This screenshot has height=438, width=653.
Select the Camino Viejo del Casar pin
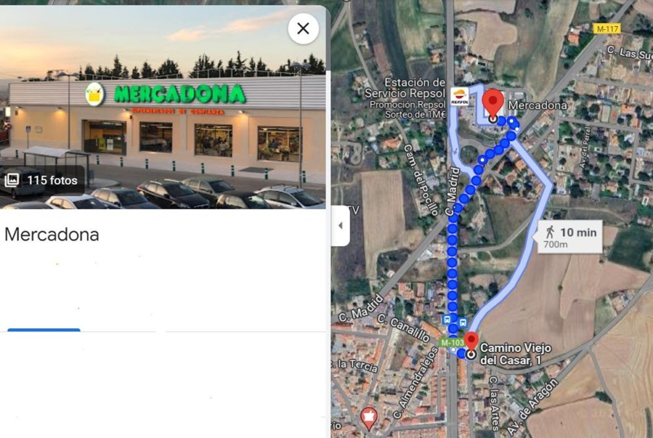pos(471,345)
